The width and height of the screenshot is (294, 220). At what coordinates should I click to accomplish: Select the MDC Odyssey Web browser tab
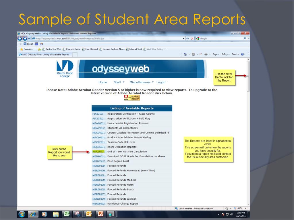pos(45,55)
